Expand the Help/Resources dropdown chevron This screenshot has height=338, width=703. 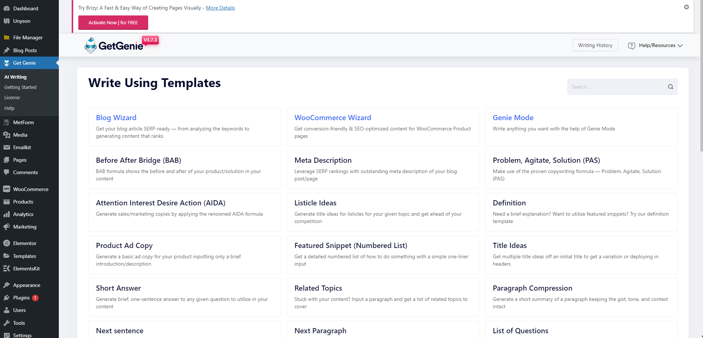[x=680, y=46]
